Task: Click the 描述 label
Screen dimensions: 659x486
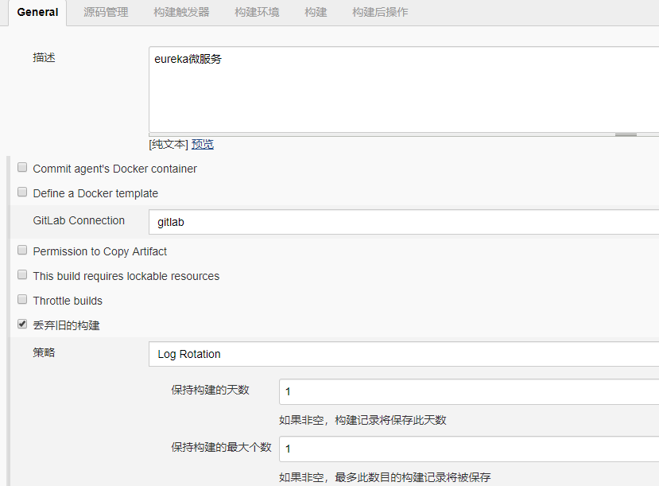Action: 45,57
